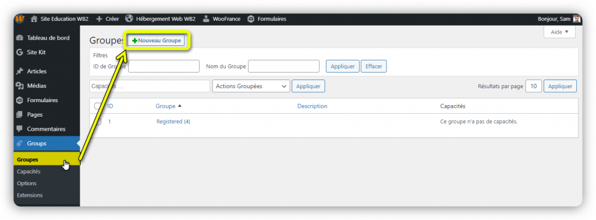The width and height of the screenshot is (596, 220).
Task: Select the Groups sidebar menu
Action: point(47,143)
